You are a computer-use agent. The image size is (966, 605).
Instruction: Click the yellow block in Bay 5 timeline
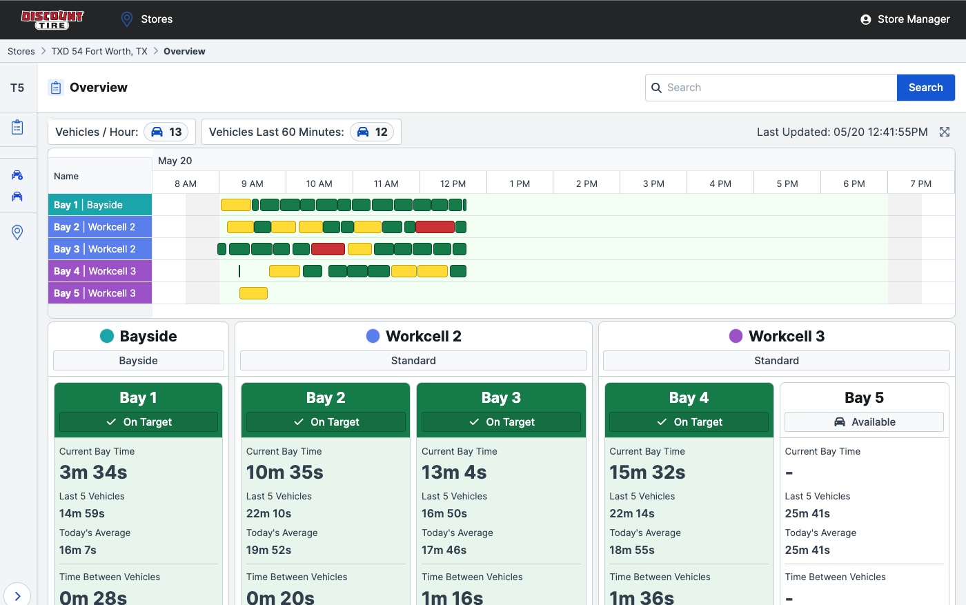point(253,293)
